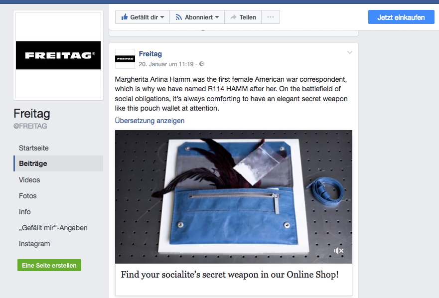439x298 pixels.
Task: Click the Teilen share arrow icon
Action: 233,17
